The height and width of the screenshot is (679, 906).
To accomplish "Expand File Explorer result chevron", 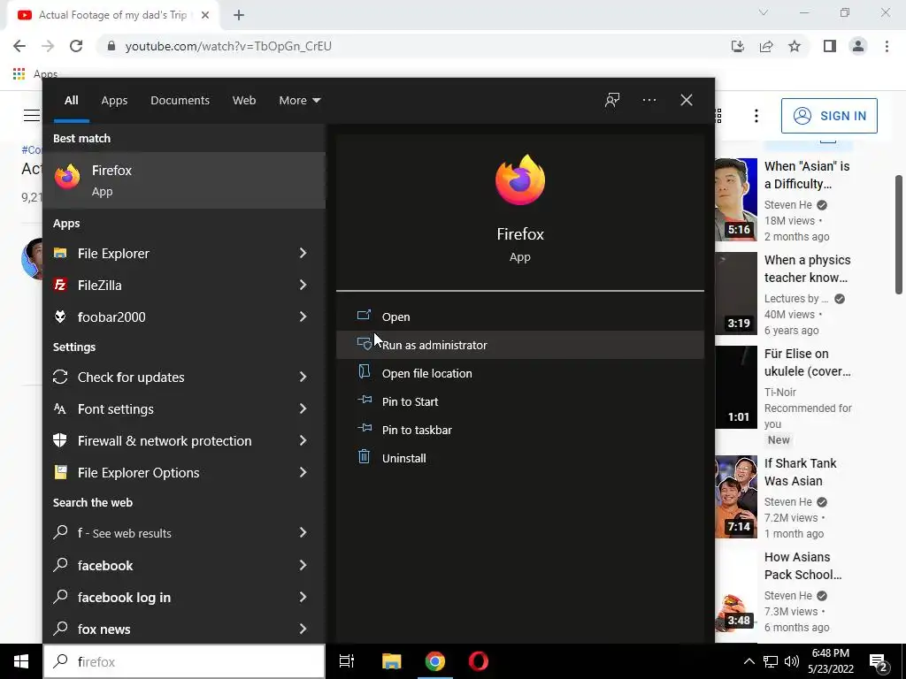I will (303, 253).
